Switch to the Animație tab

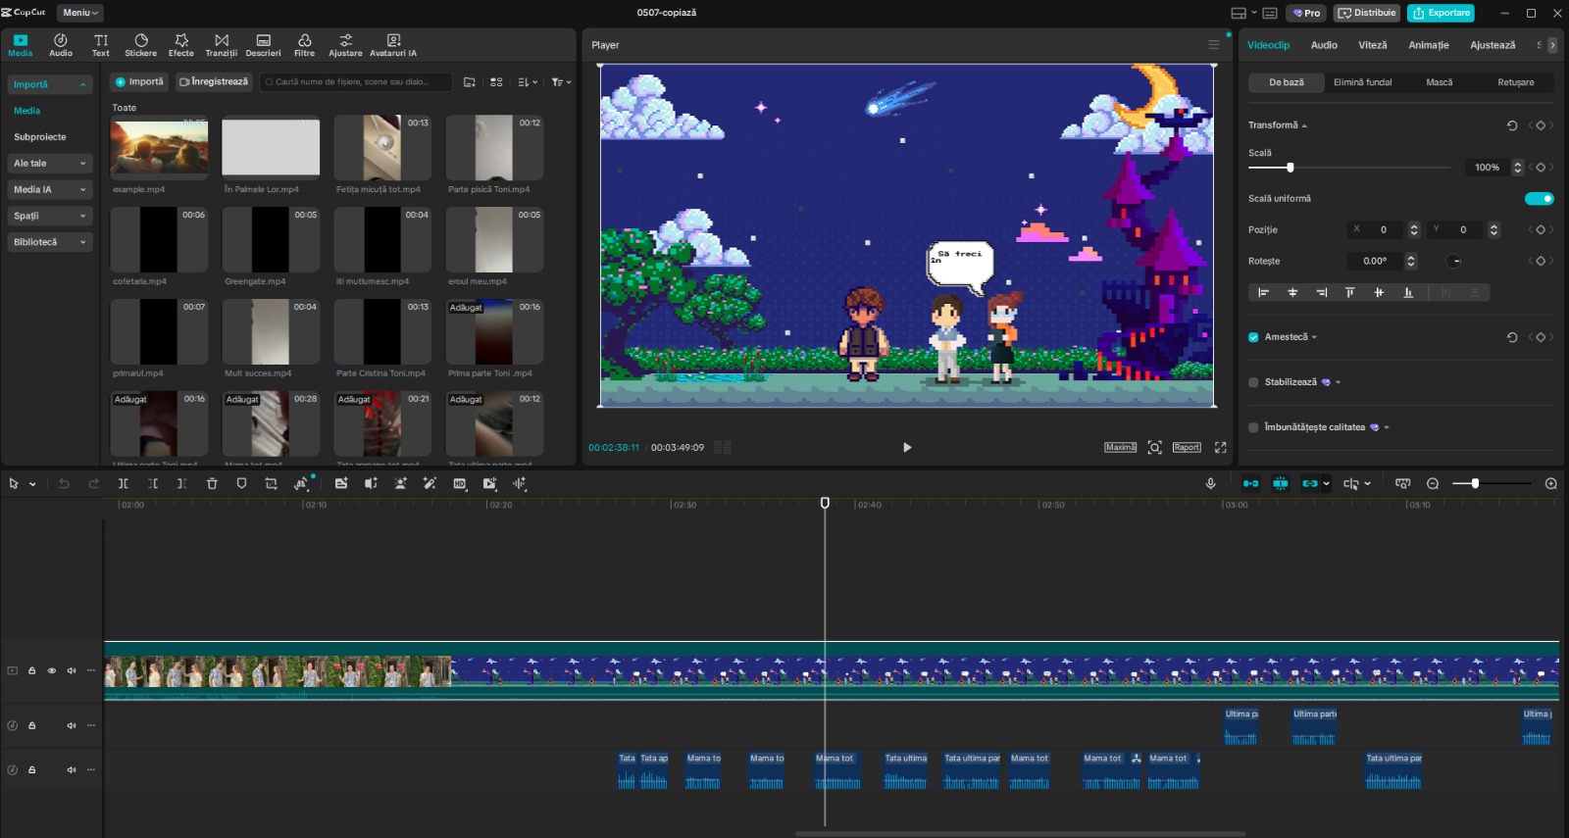[1429, 45]
